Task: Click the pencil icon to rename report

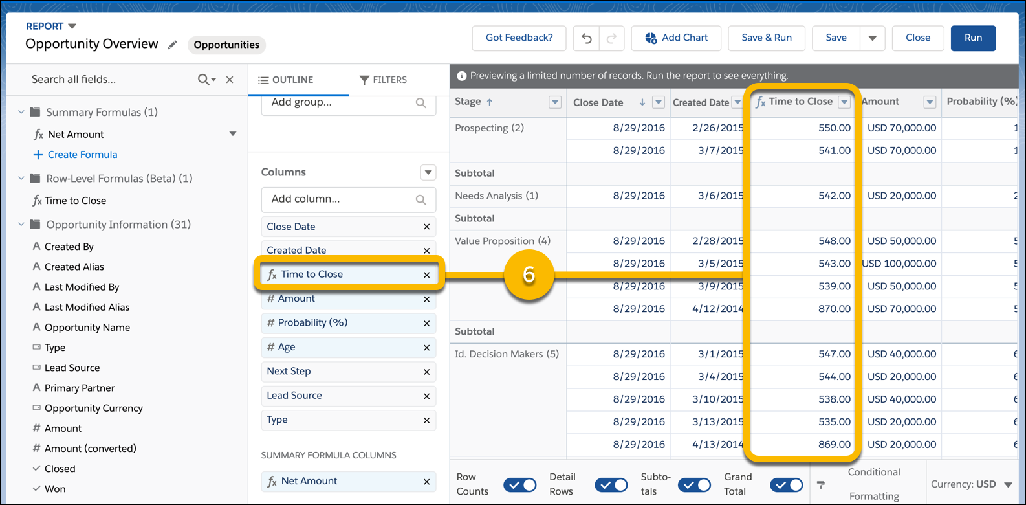Action: click(172, 45)
